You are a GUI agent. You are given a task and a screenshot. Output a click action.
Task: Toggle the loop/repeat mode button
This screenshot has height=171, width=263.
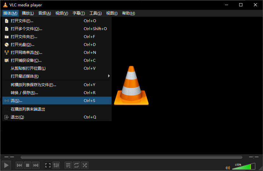pos(76,165)
